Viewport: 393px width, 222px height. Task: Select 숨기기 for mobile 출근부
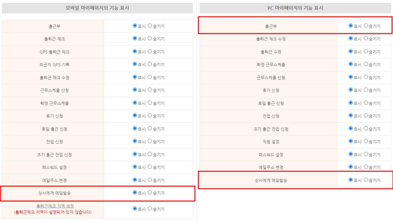[150, 26]
